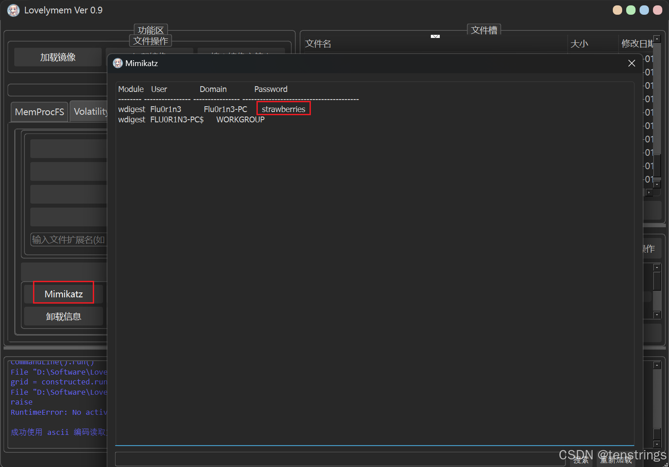The image size is (669, 467).
Task: Sort by the 修改日期 column header
Action: pyautogui.click(x=637, y=44)
